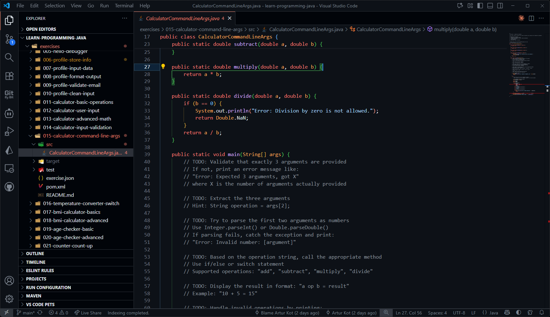The height and width of the screenshot is (317, 550).
Task: Open the Source Control view
Action: [9, 39]
